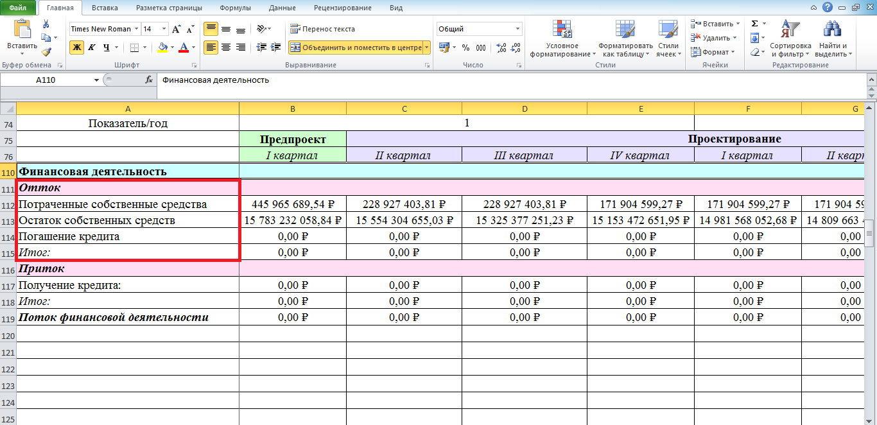The height and width of the screenshot is (425, 877).
Task: Open the text orientation tool
Action: pyautogui.click(x=261, y=30)
